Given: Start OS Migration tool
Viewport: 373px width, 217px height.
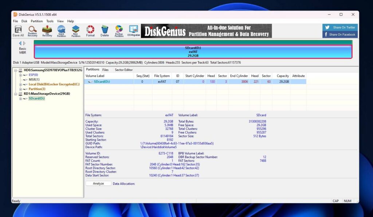Looking at the screenshot, I should (133, 31).
